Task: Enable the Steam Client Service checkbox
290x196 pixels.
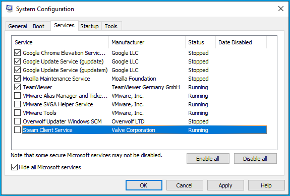Action: tap(17, 130)
